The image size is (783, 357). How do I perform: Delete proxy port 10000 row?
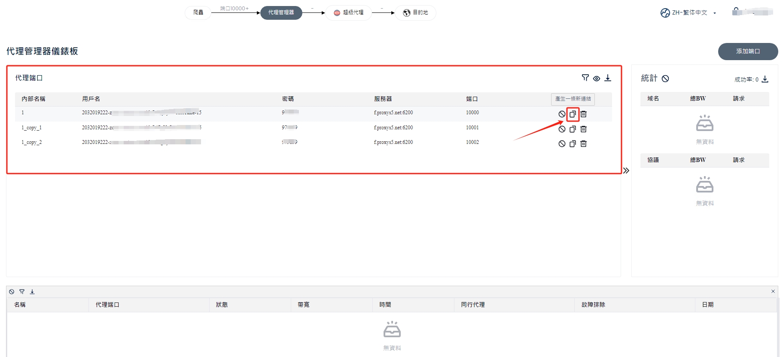tap(583, 114)
